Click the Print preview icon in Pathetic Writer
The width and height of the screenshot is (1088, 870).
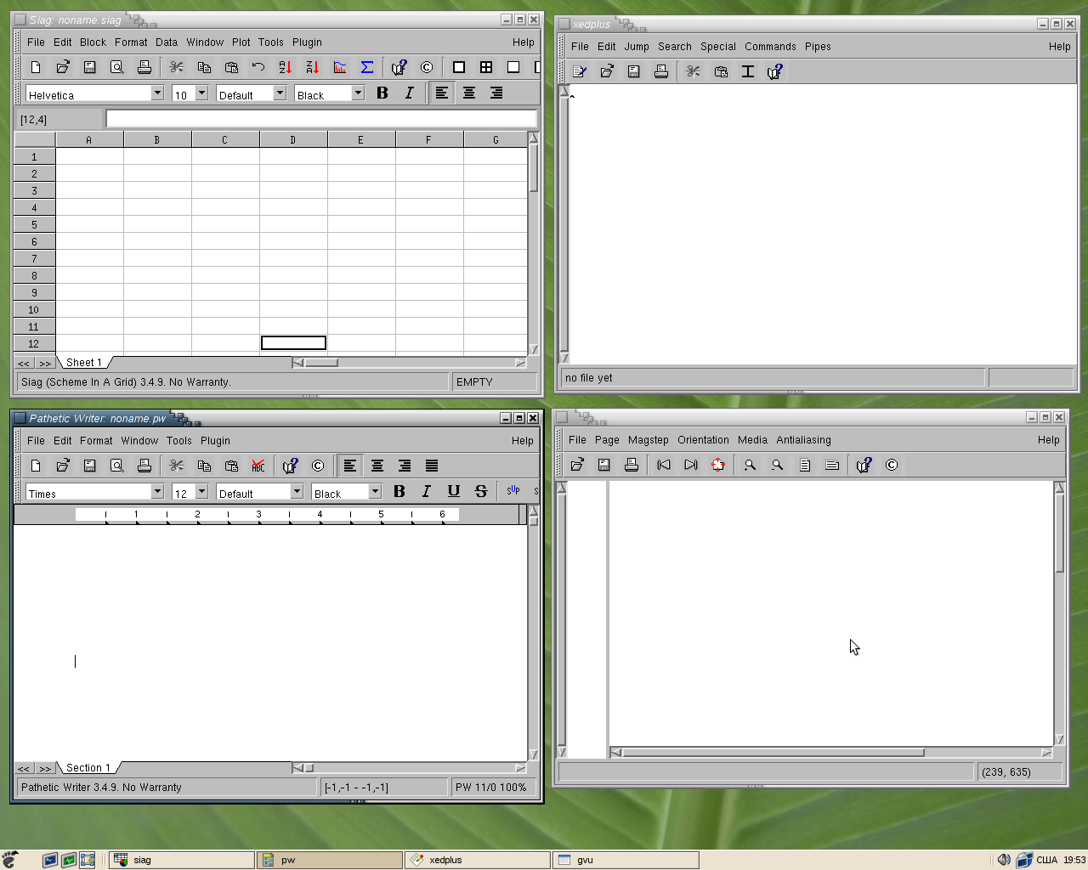[x=117, y=466]
